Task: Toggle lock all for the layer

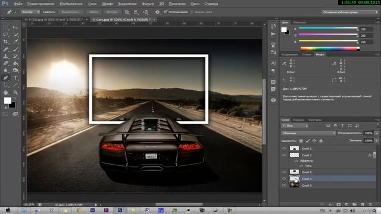Action: (321, 141)
